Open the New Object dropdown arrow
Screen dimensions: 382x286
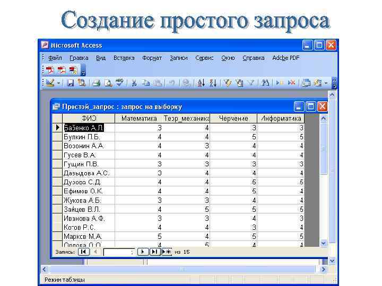(x=326, y=83)
